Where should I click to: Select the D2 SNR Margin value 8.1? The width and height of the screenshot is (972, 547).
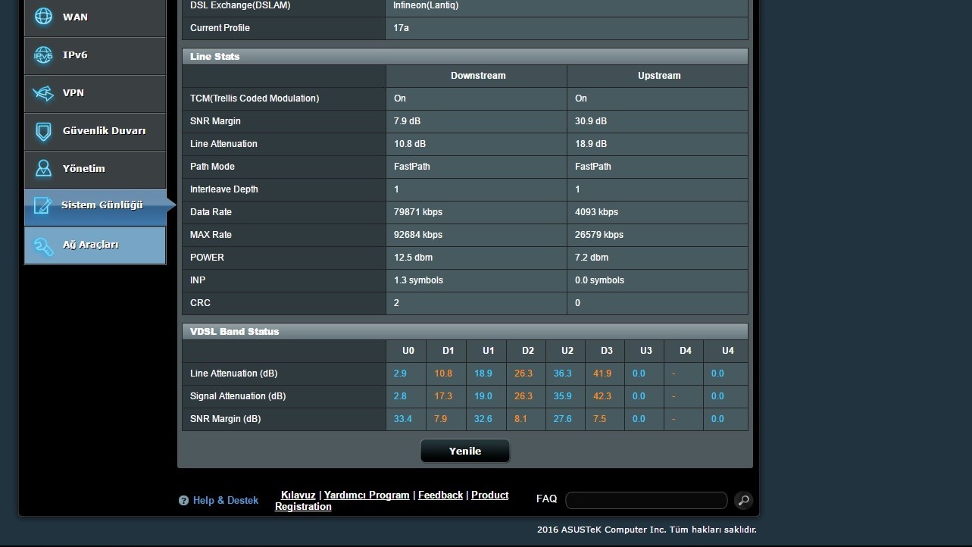(520, 419)
